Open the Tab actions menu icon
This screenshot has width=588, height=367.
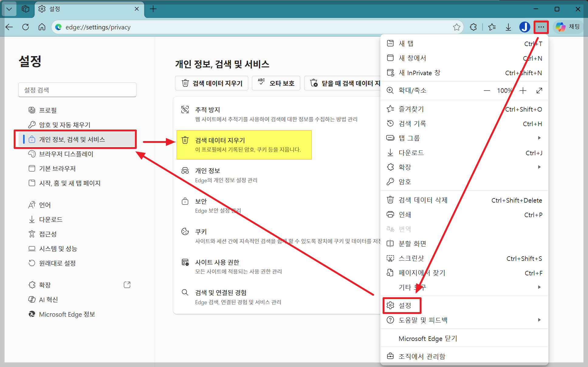click(9, 9)
